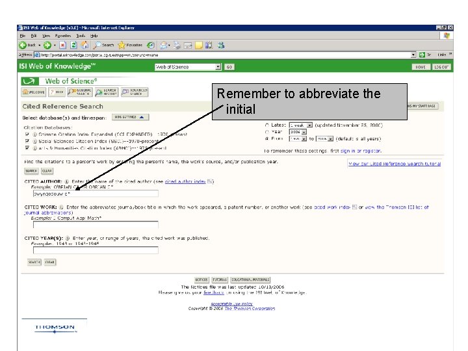Click the GO button next to product dropdown
The image size is (468, 351).
click(x=229, y=67)
